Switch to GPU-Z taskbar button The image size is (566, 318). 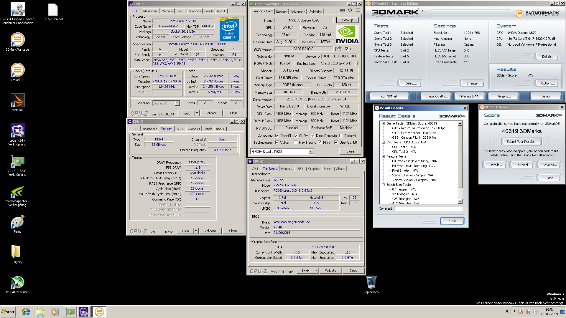tap(70, 312)
